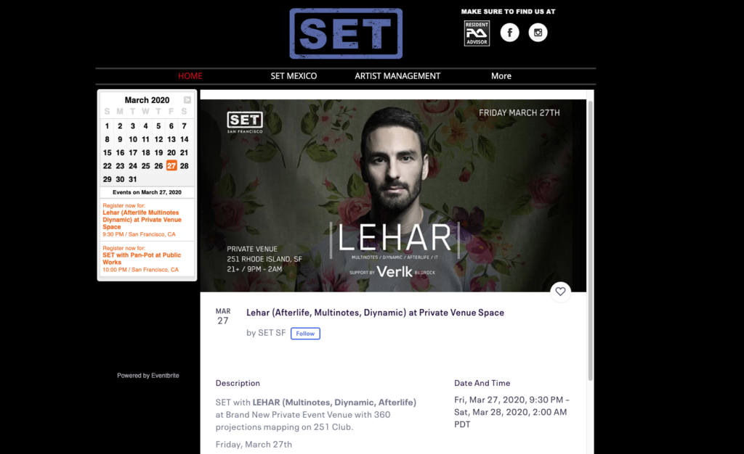Viewport: 744px width, 454px height.
Task: Expand the More navigation menu
Action: click(x=501, y=75)
